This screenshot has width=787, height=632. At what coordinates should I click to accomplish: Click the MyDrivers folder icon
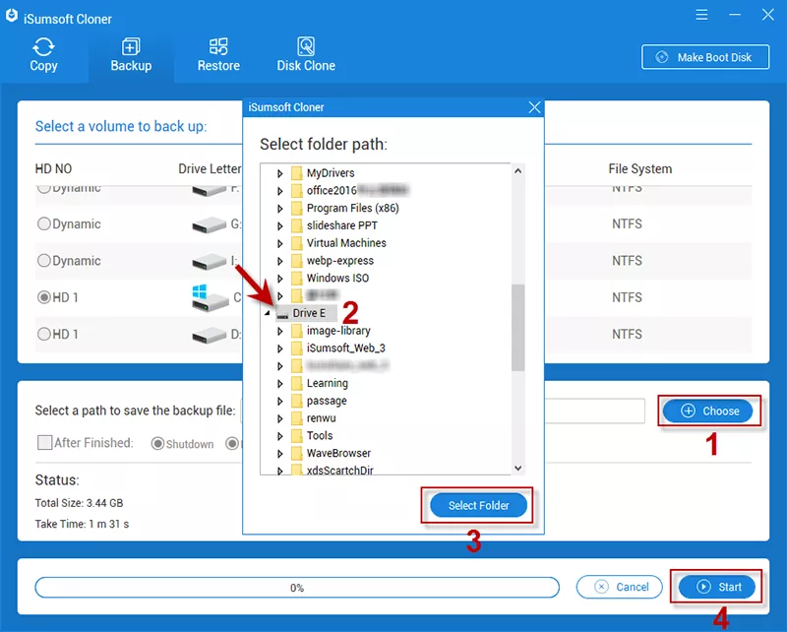pyautogui.click(x=296, y=173)
